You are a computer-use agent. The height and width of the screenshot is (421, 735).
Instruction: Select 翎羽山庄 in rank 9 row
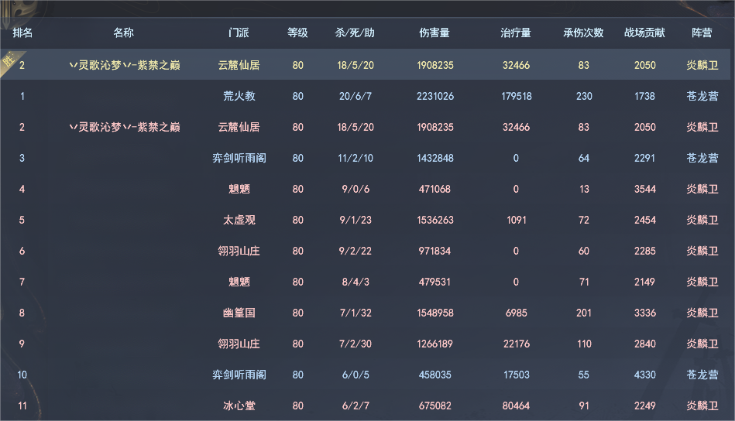239,344
